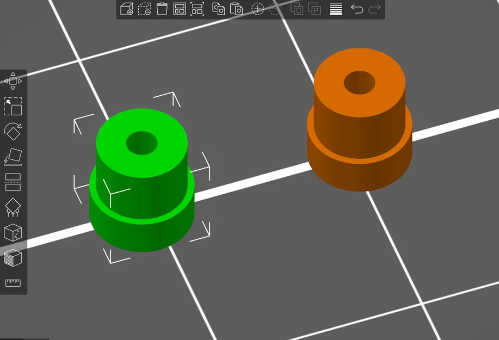This screenshot has width=499, height=340.
Task: Open the seam painting tool
Action: (x=13, y=232)
